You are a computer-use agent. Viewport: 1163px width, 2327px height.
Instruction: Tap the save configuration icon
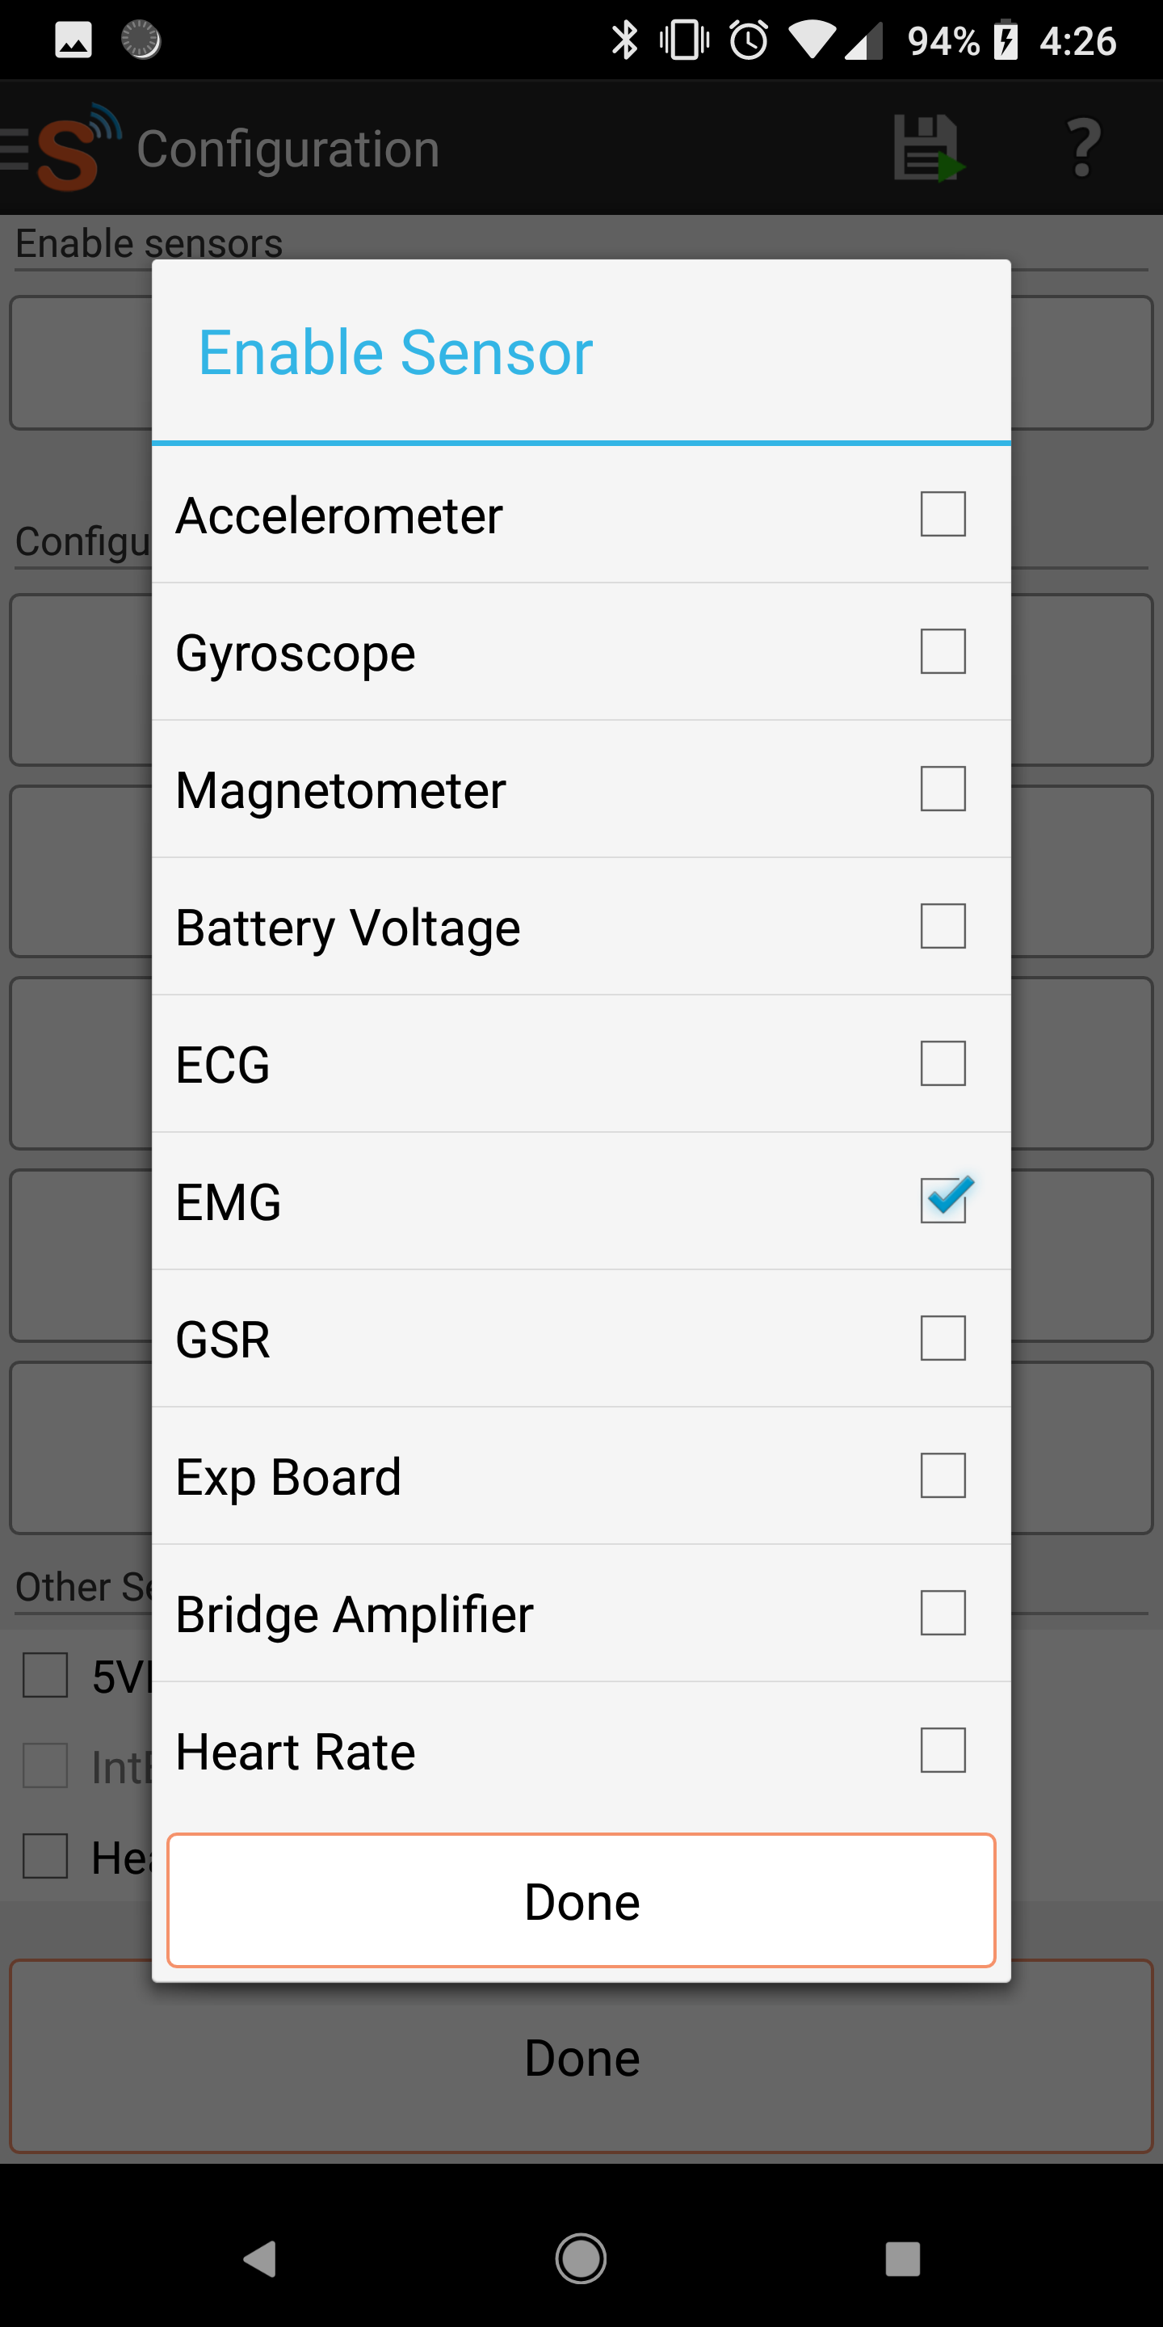(x=926, y=148)
